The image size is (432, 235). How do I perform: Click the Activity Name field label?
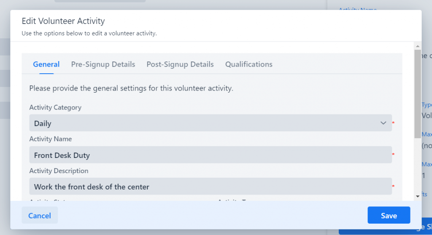pyautogui.click(x=51, y=139)
